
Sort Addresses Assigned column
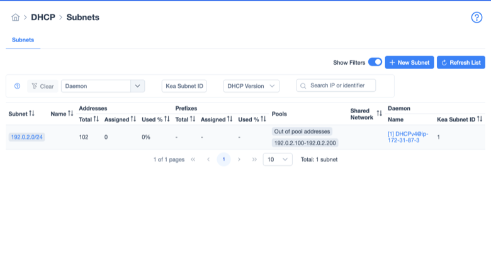coord(133,119)
